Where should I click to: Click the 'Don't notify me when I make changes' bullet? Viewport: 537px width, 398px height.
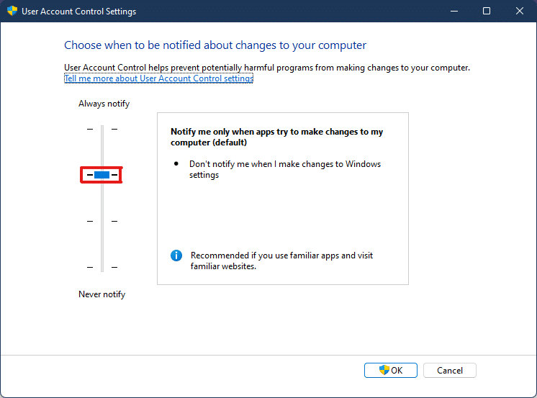285,170
